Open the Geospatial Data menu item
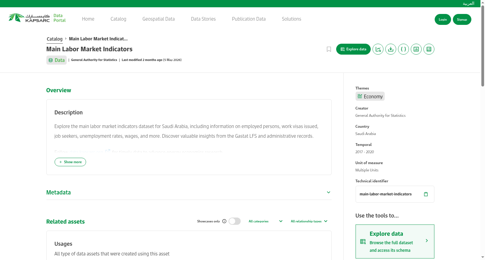 pos(159,19)
